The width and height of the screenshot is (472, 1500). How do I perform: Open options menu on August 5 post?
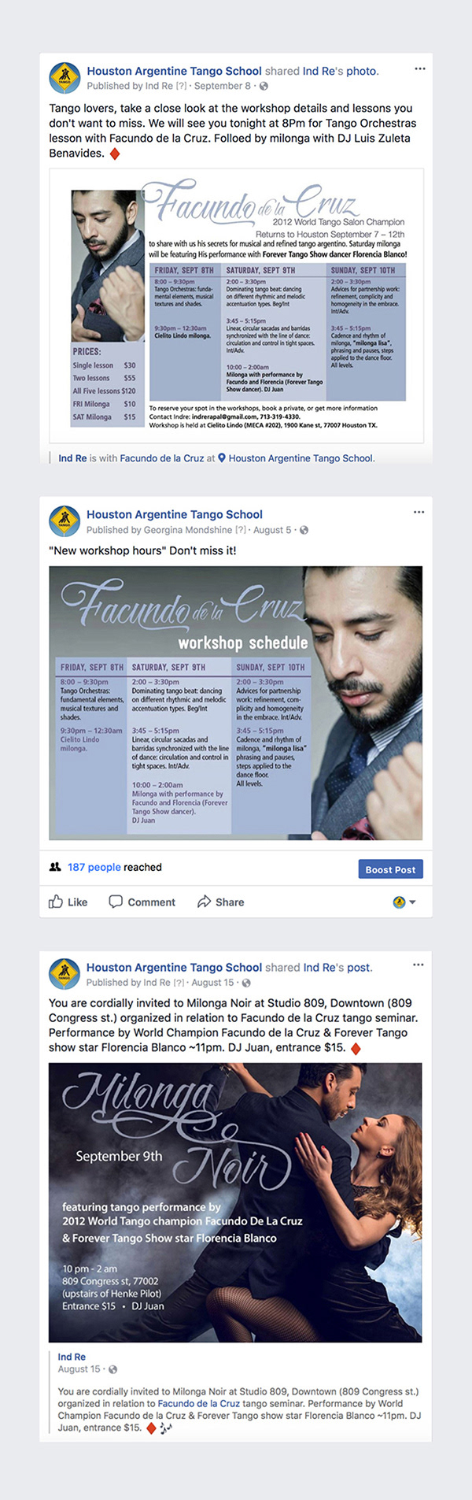point(419,512)
